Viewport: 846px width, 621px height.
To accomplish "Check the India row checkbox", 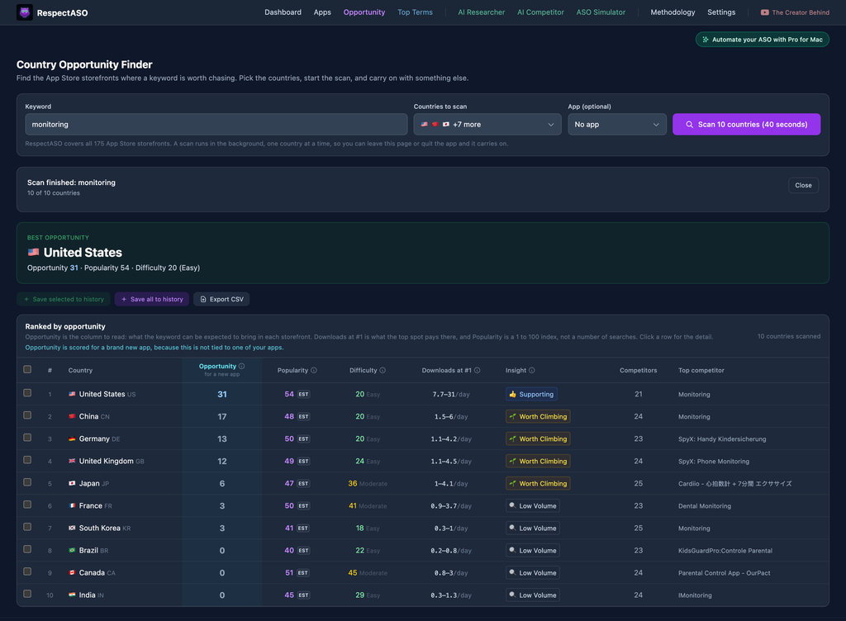I will click(x=27, y=594).
